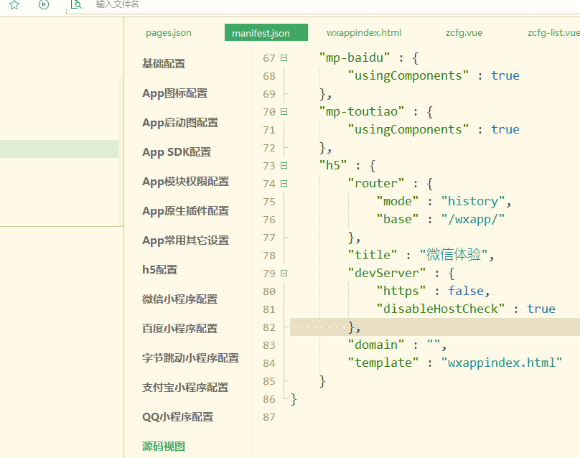Screen dimensions: 580x458
Task: Switch to the zcfg-list.vue tab
Action: pos(553,33)
